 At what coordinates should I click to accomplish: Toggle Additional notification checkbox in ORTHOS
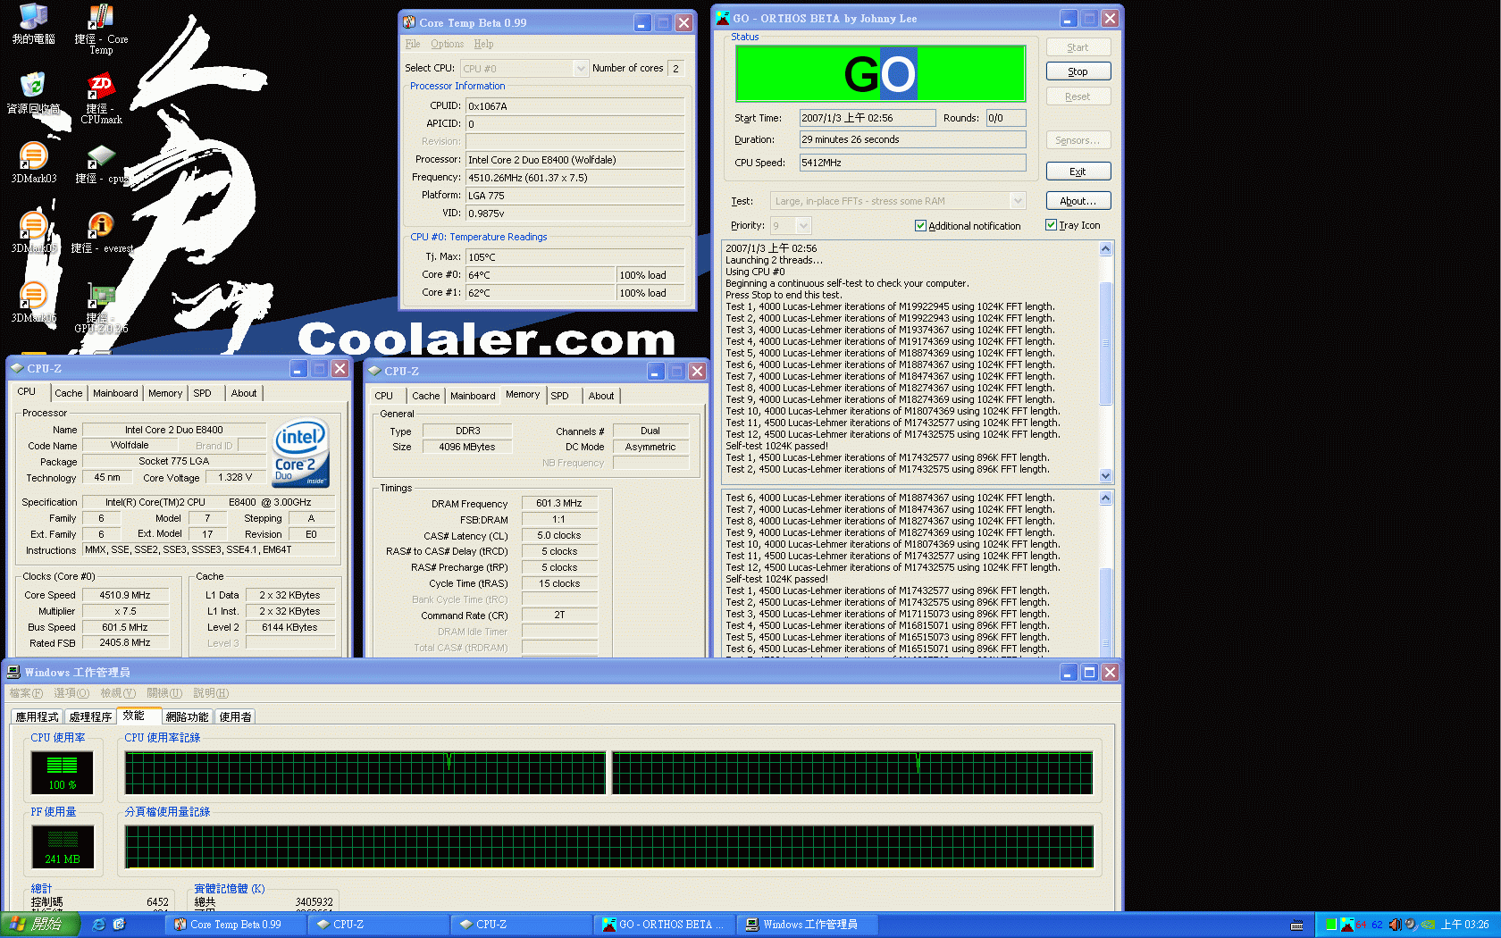(920, 226)
